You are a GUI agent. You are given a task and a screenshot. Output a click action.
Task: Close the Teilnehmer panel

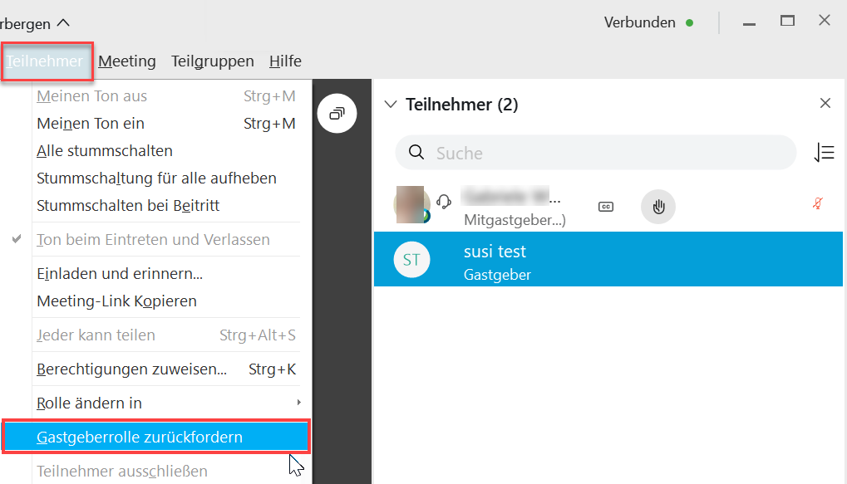coord(825,103)
